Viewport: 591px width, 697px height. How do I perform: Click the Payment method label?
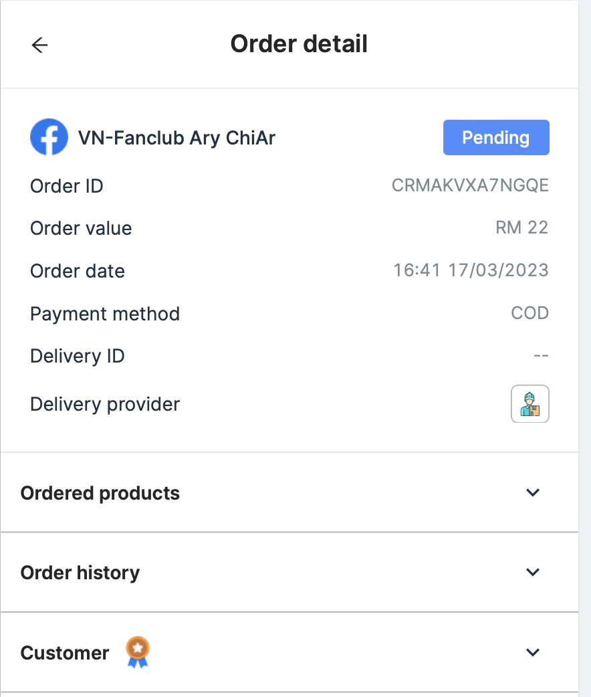pyautogui.click(x=105, y=314)
